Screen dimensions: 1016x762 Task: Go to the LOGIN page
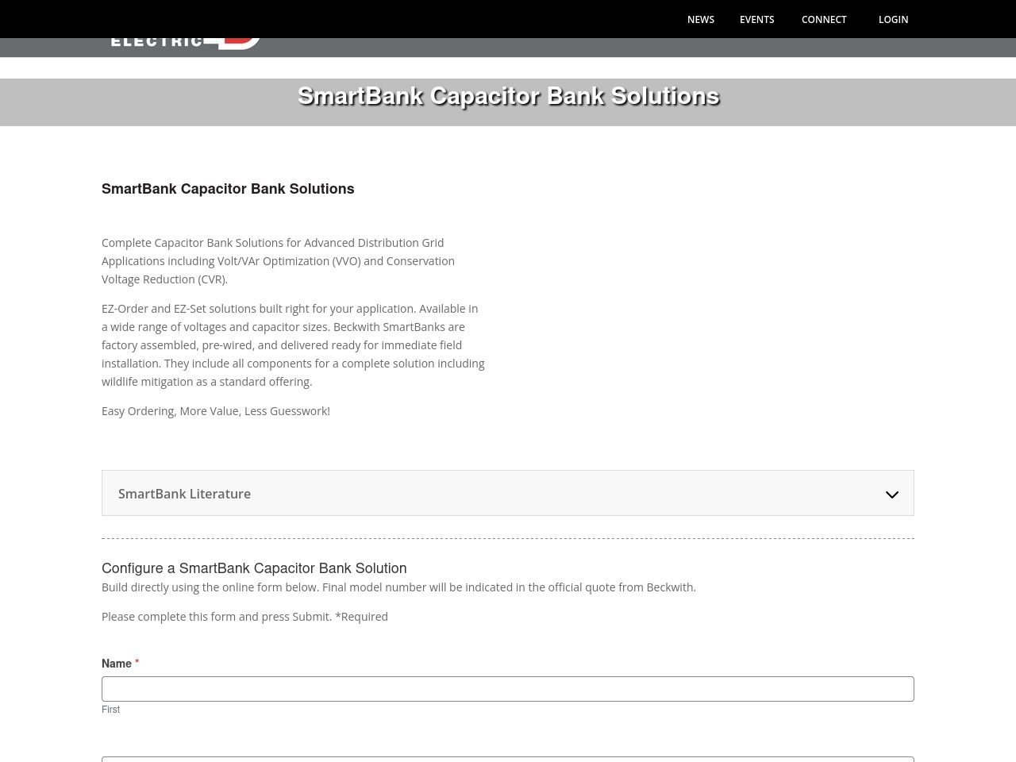tap(893, 19)
